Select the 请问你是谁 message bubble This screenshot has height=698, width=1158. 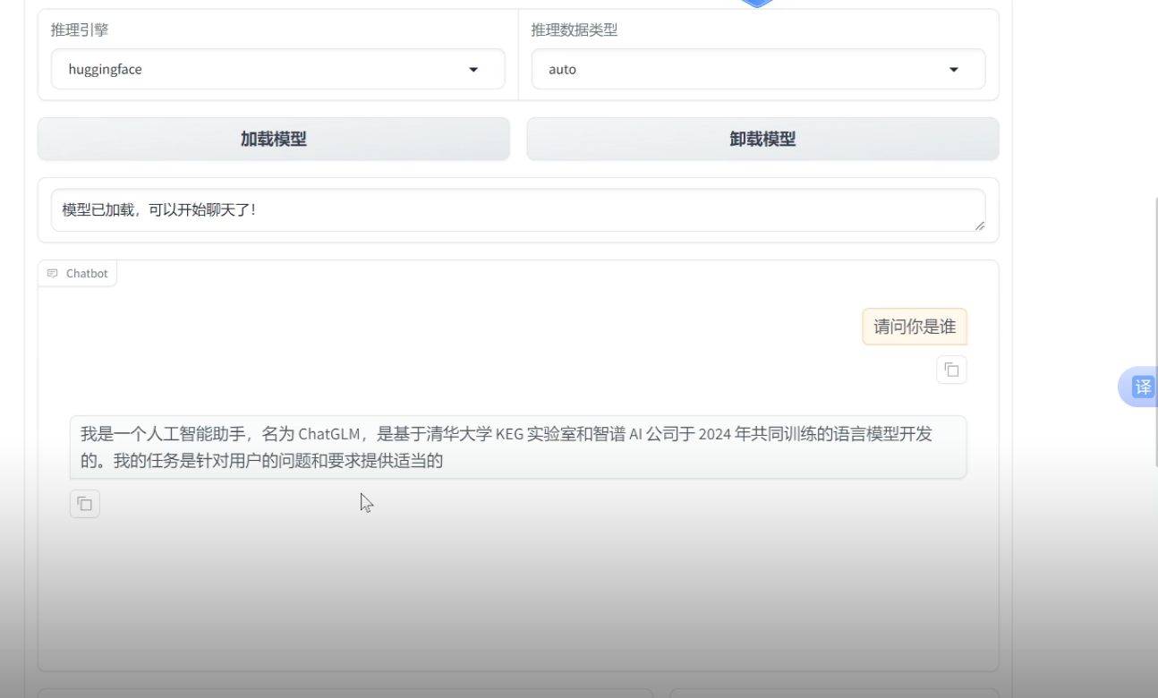[x=915, y=327]
